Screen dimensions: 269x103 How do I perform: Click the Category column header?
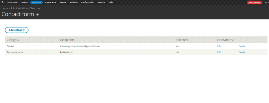click(x=13, y=40)
